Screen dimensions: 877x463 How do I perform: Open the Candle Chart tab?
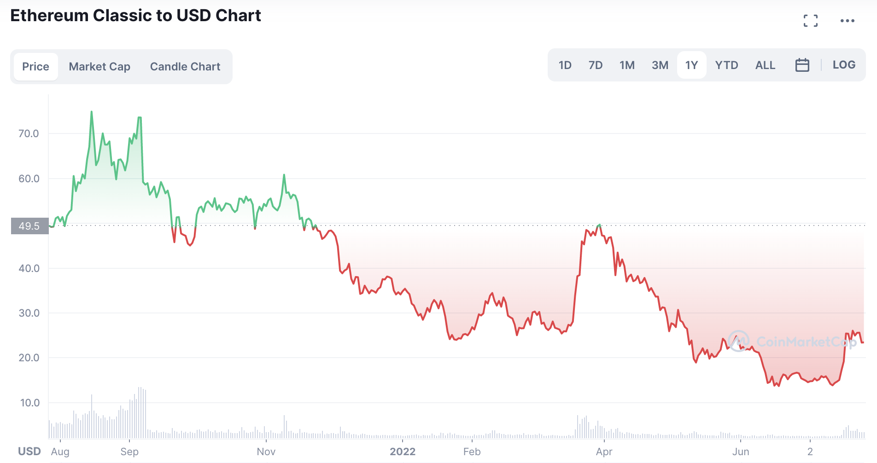click(x=185, y=67)
